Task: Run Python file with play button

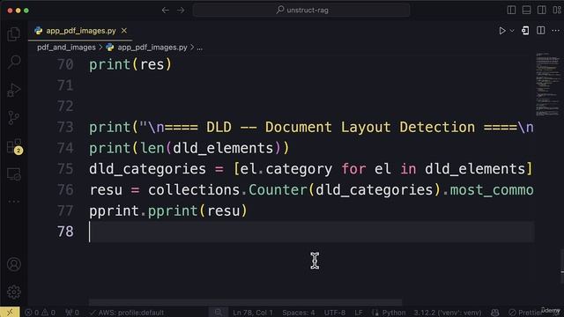Action: (x=502, y=31)
